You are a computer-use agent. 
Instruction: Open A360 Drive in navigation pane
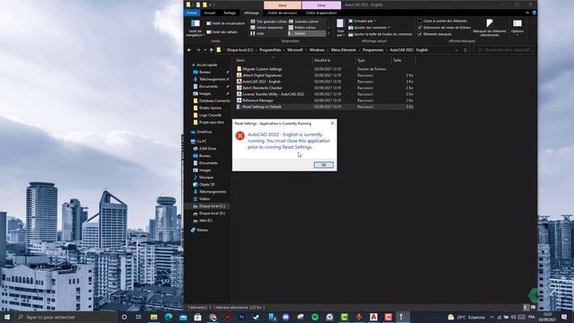pyautogui.click(x=207, y=149)
